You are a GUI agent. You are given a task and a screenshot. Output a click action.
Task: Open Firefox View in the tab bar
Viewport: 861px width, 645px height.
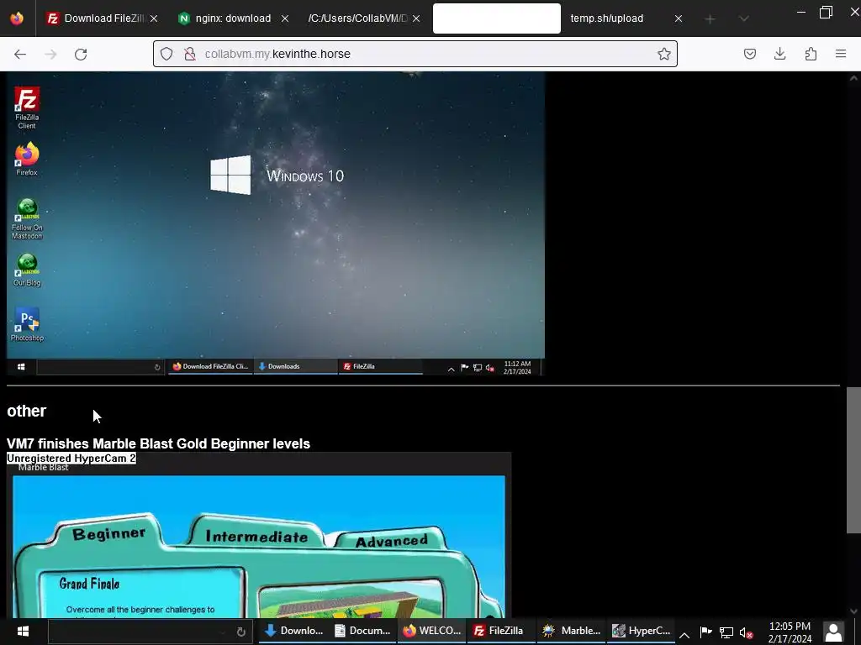[17, 18]
